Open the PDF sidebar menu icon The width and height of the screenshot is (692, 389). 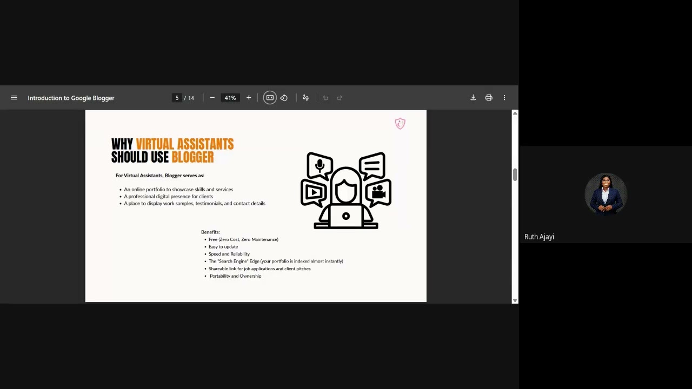[x=14, y=98]
